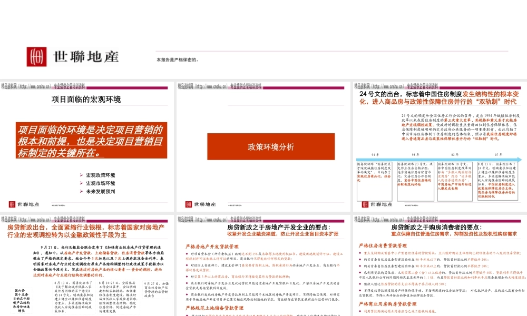Click the 24号文的出台 slide heading
This screenshot has height=316, width=527.
click(x=439, y=98)
